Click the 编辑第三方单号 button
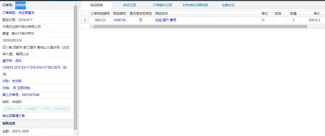 36,109
